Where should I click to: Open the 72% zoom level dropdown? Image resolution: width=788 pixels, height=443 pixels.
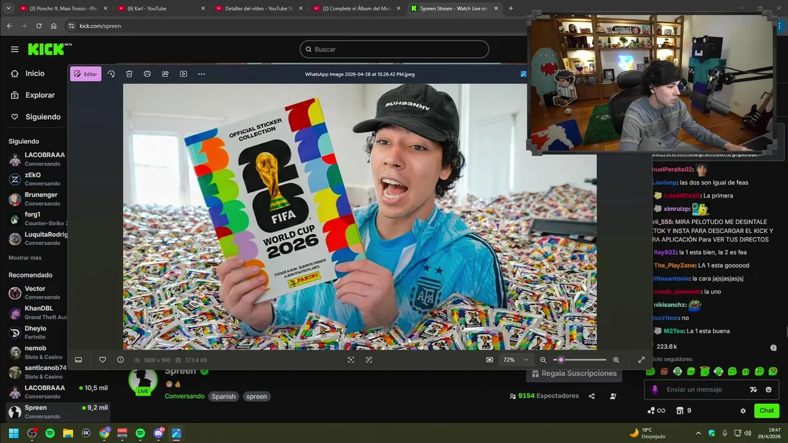pyautogui.click(x=515, y=360)
